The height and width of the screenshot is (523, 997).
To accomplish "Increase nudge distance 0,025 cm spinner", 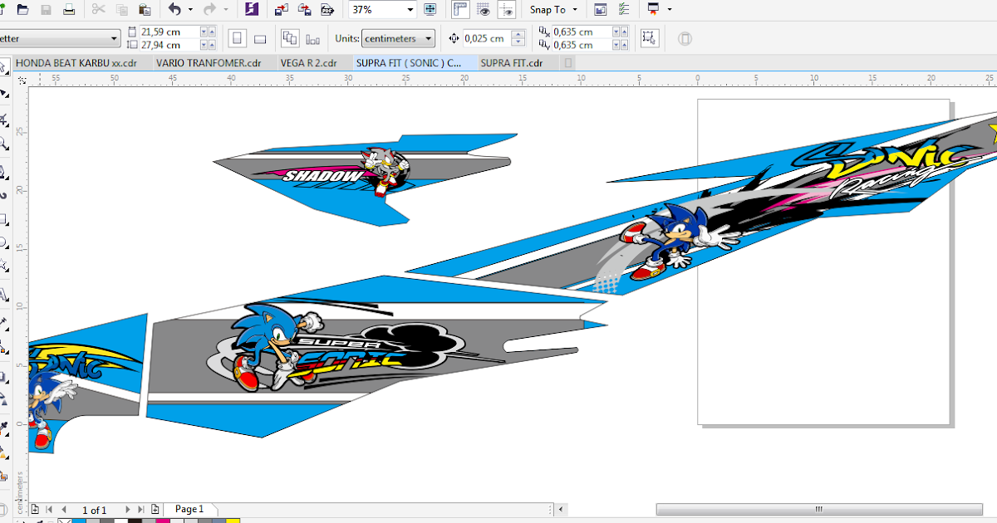I will 518,35.
